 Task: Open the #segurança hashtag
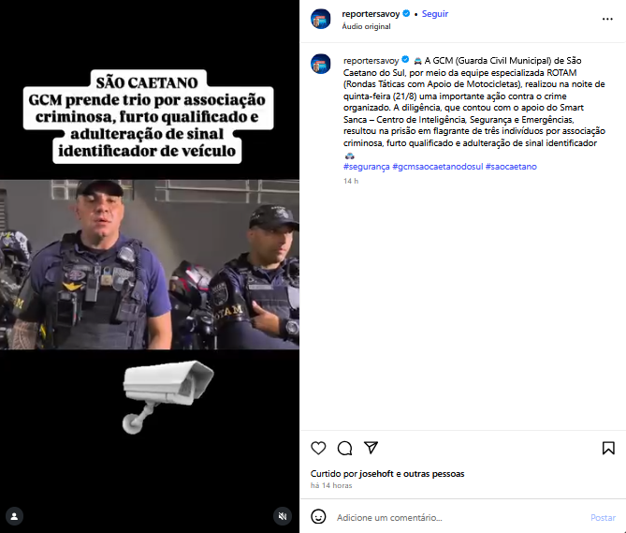367,167
